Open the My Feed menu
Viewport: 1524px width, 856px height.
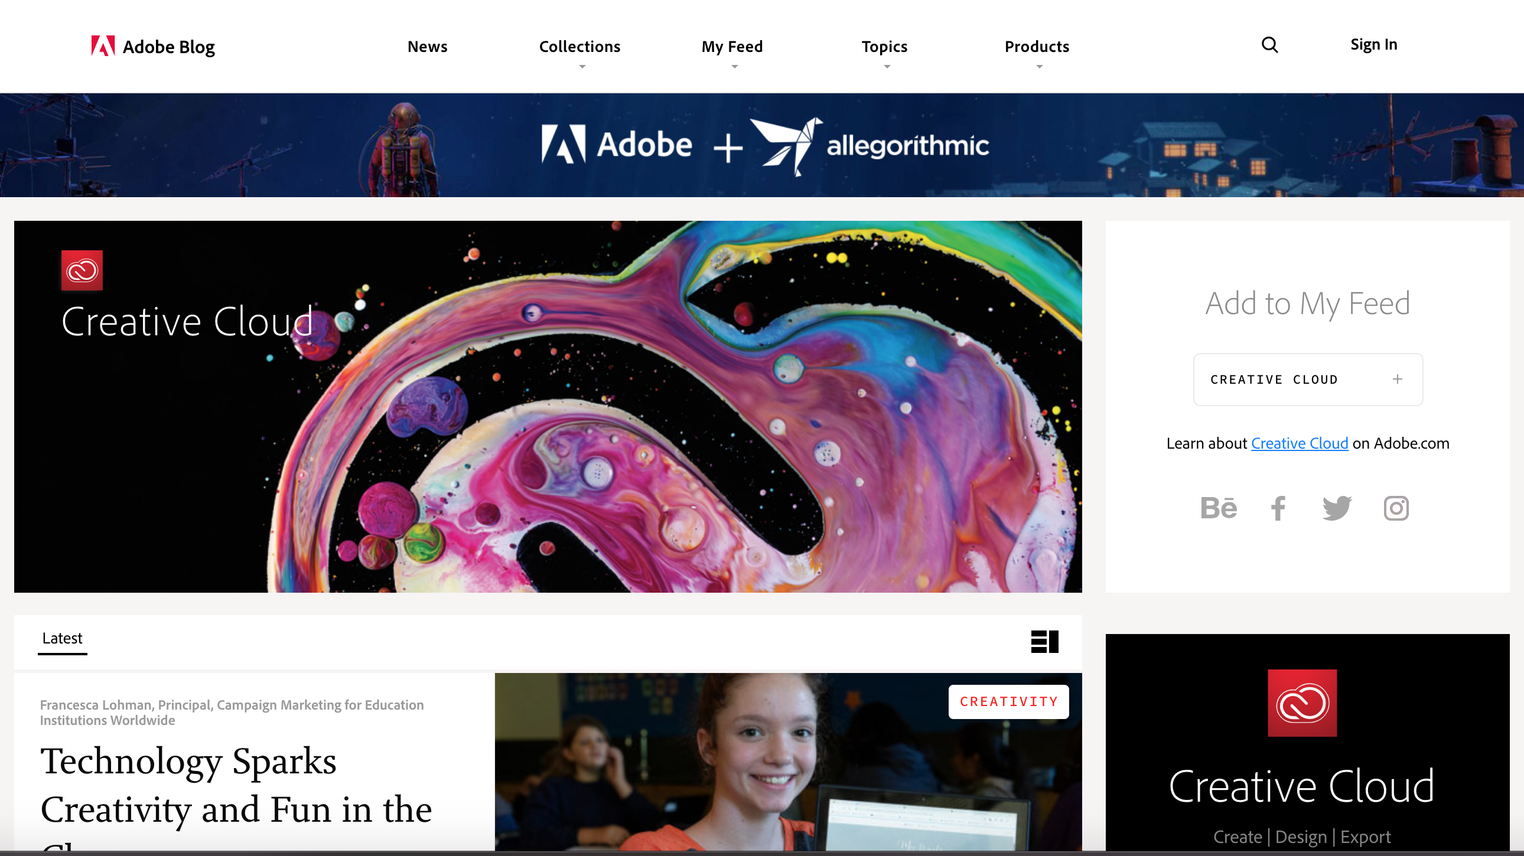pos(732,47)
